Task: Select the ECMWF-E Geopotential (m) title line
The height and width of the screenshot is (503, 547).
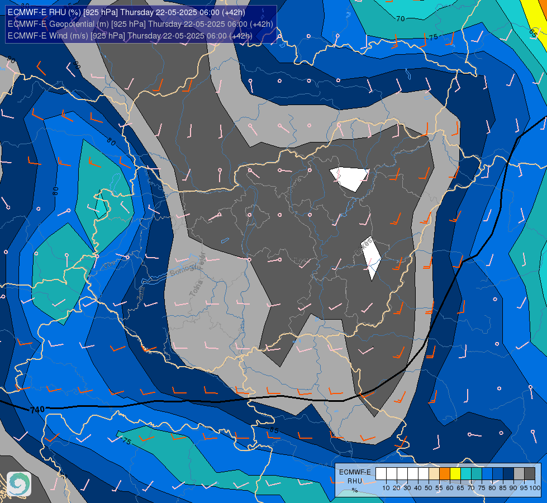Action: click(140, 24)
